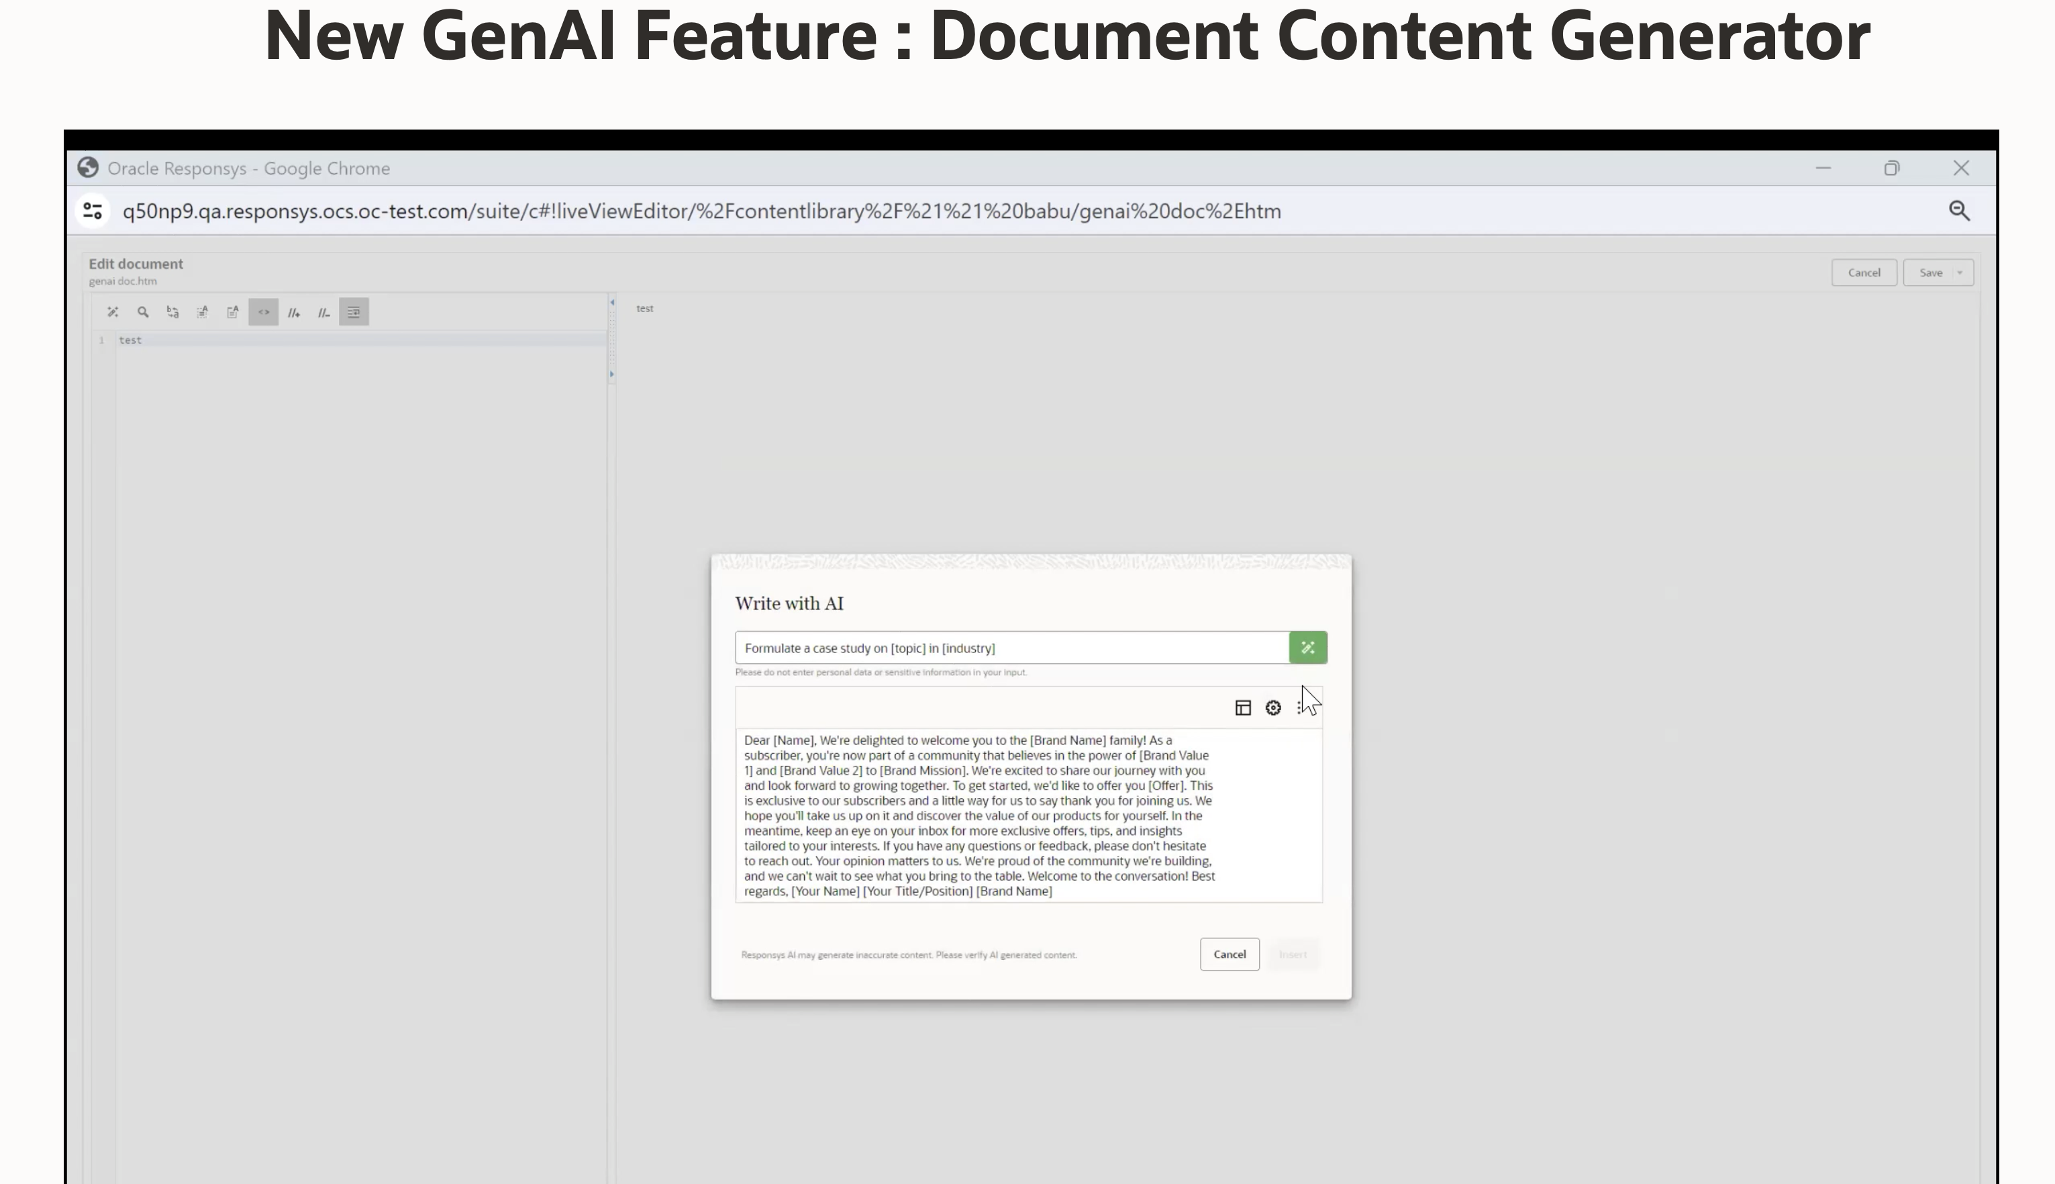Click the browser zoom magnifier in address bar
Viewport: 2055px width, 1184px height.
[1959, 211]
